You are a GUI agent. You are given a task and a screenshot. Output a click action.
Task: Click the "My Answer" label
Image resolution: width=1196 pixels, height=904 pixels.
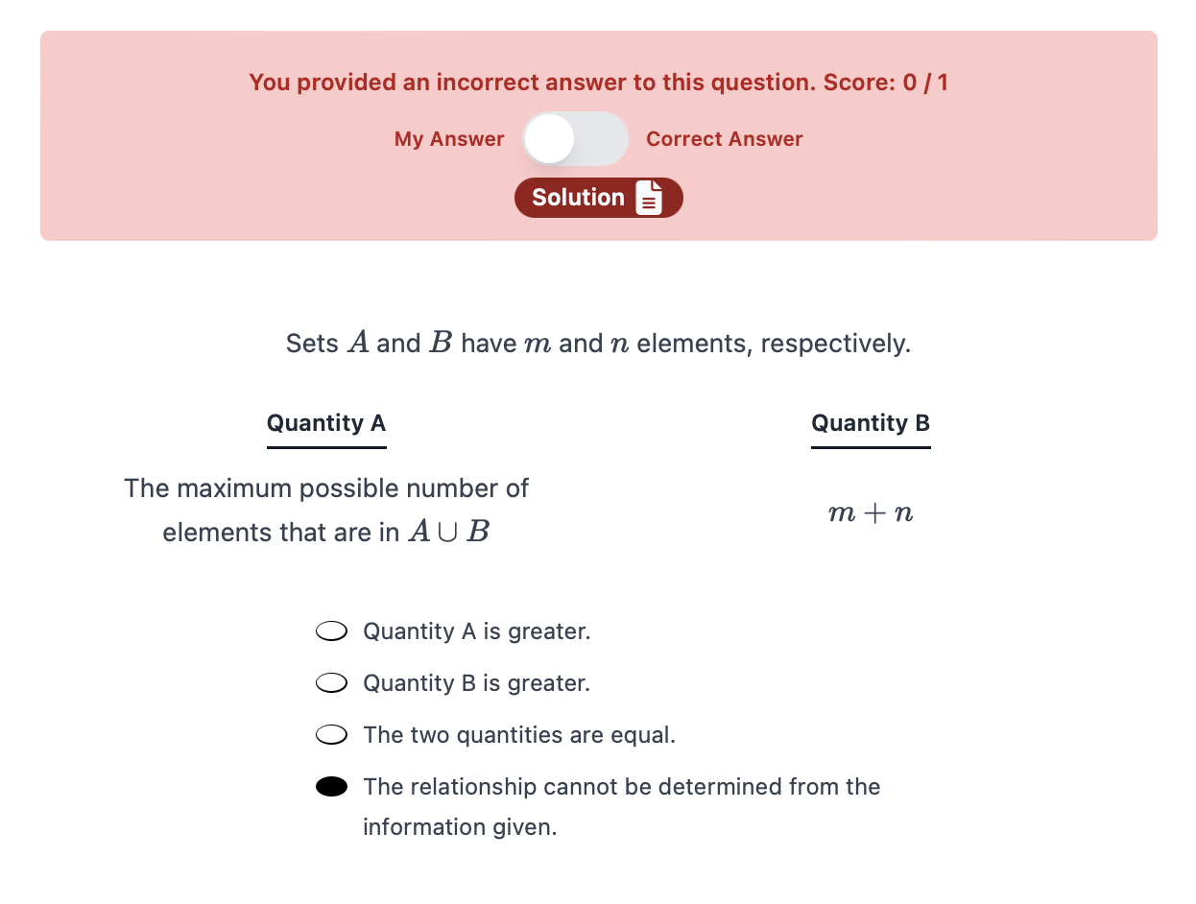448,139
